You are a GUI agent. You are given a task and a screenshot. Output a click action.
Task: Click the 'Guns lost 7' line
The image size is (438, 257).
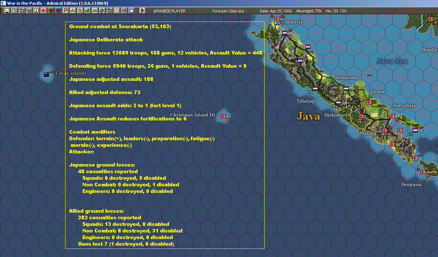point(126,244)
